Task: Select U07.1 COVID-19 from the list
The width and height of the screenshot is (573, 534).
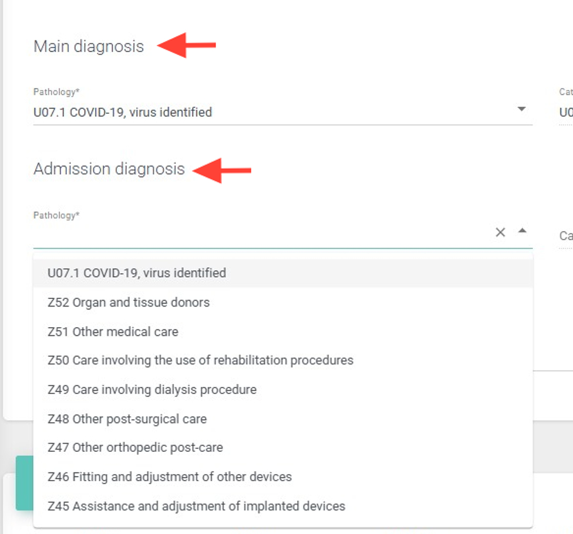Action: pos(137,273)
